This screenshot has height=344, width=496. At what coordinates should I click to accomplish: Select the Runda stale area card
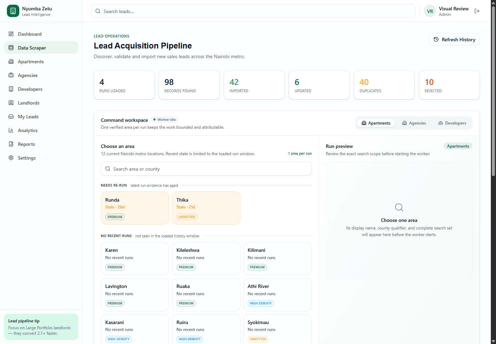coord(135,208)
